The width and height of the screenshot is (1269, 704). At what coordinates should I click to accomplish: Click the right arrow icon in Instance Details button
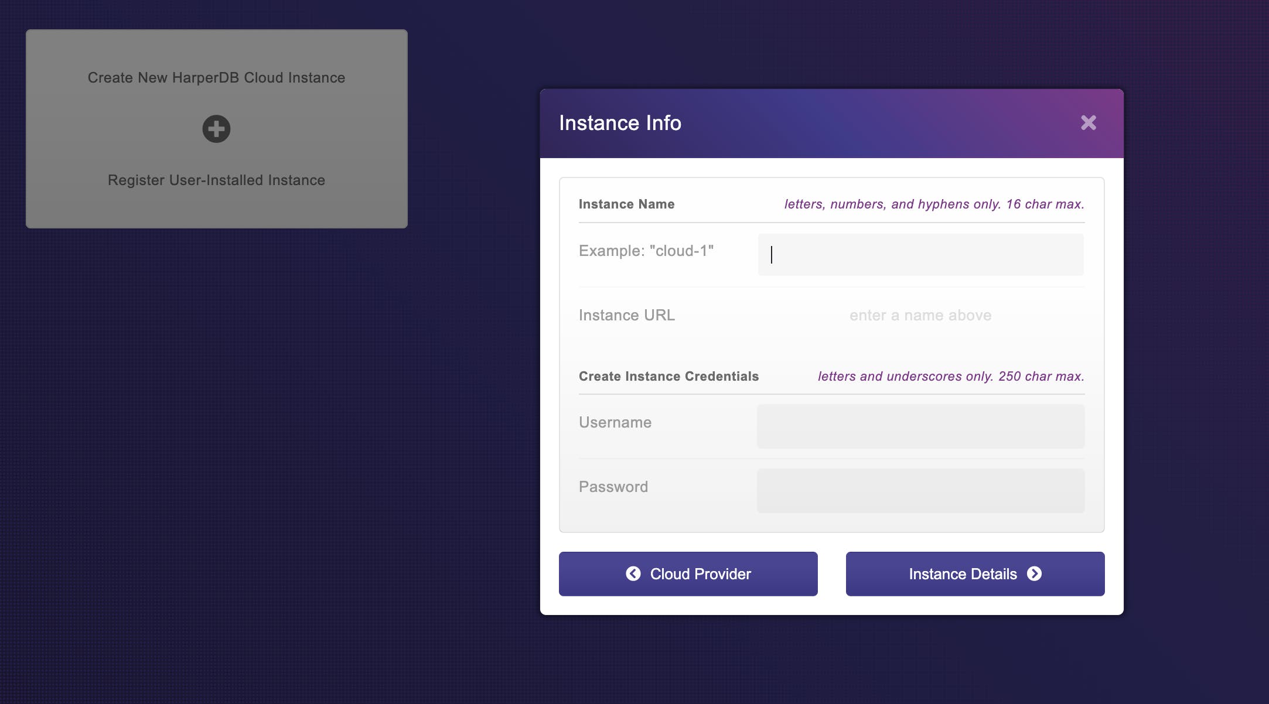pos(1035,573)
